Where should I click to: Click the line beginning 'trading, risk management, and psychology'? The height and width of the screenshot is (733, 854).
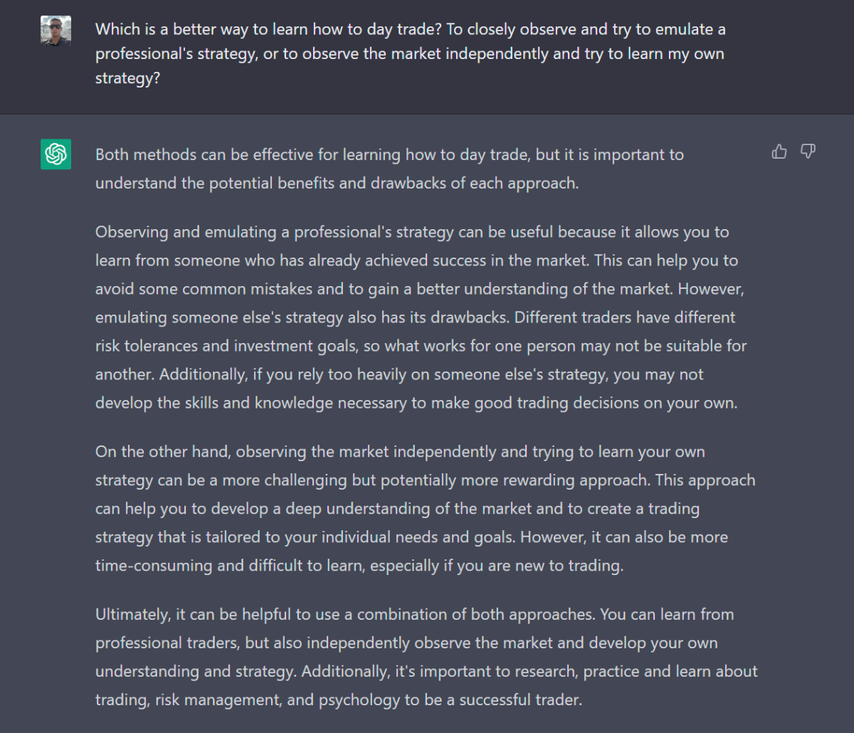pos(339,700)
